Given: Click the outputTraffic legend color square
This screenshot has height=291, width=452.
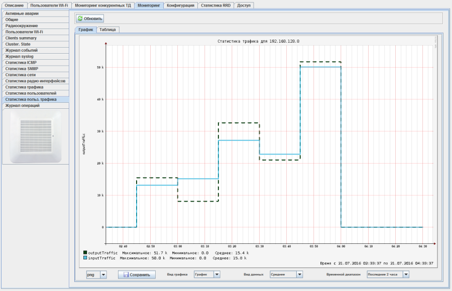Looking at the screenshot, I should point(85,253).
